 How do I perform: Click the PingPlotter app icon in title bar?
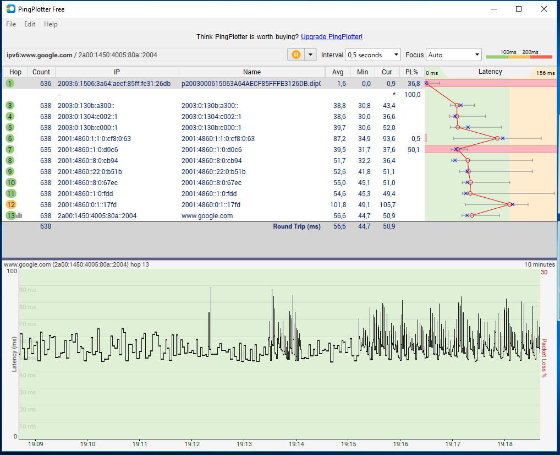[x=10, y=9]
